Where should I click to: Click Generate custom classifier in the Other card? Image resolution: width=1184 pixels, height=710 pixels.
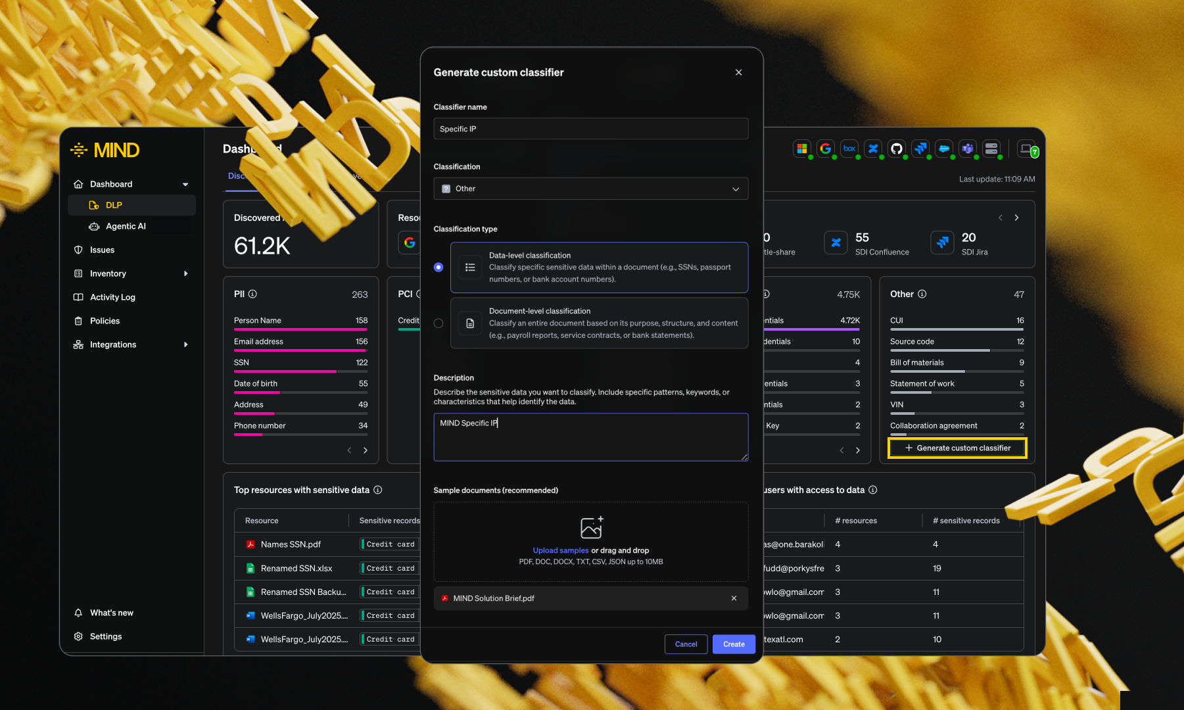957,448
